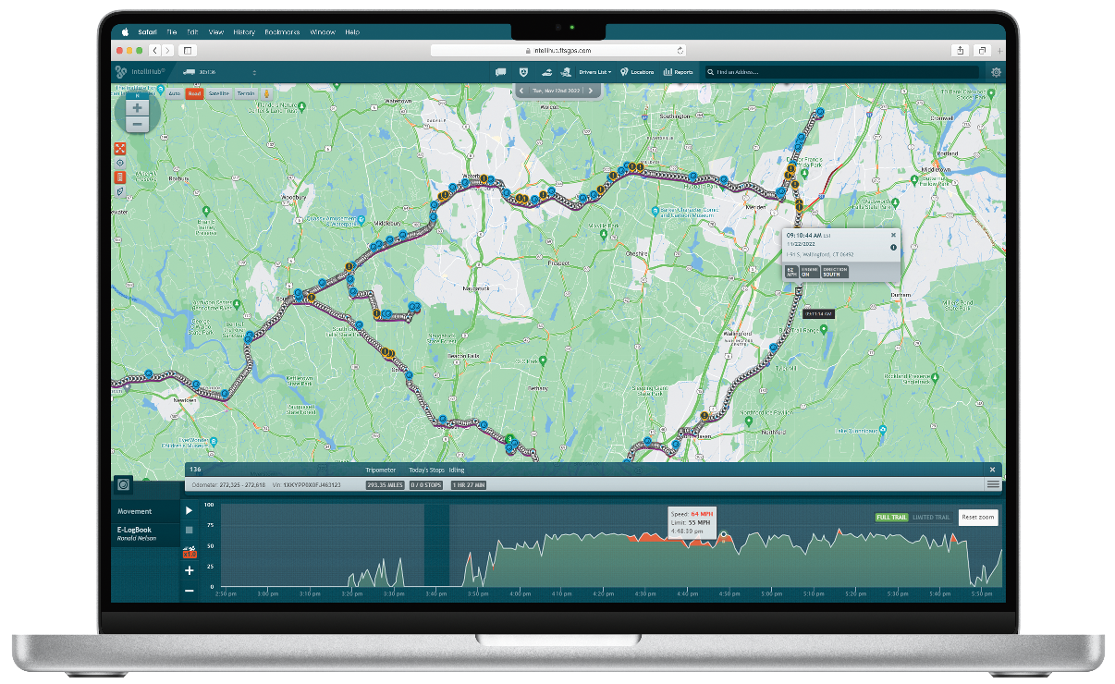Open the Bookmarks menu in Safari

[281, 31]
